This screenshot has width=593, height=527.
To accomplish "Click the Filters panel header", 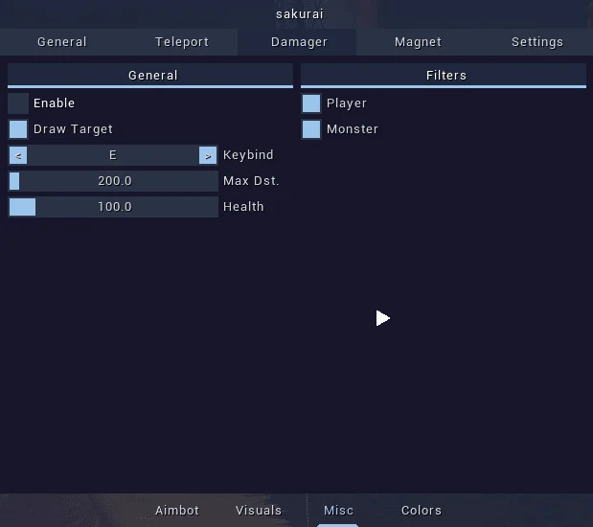I will click(x=444, y=76).
